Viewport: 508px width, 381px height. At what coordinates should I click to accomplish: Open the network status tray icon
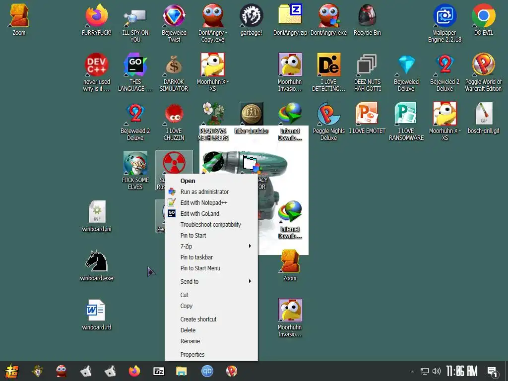point(425,371)
